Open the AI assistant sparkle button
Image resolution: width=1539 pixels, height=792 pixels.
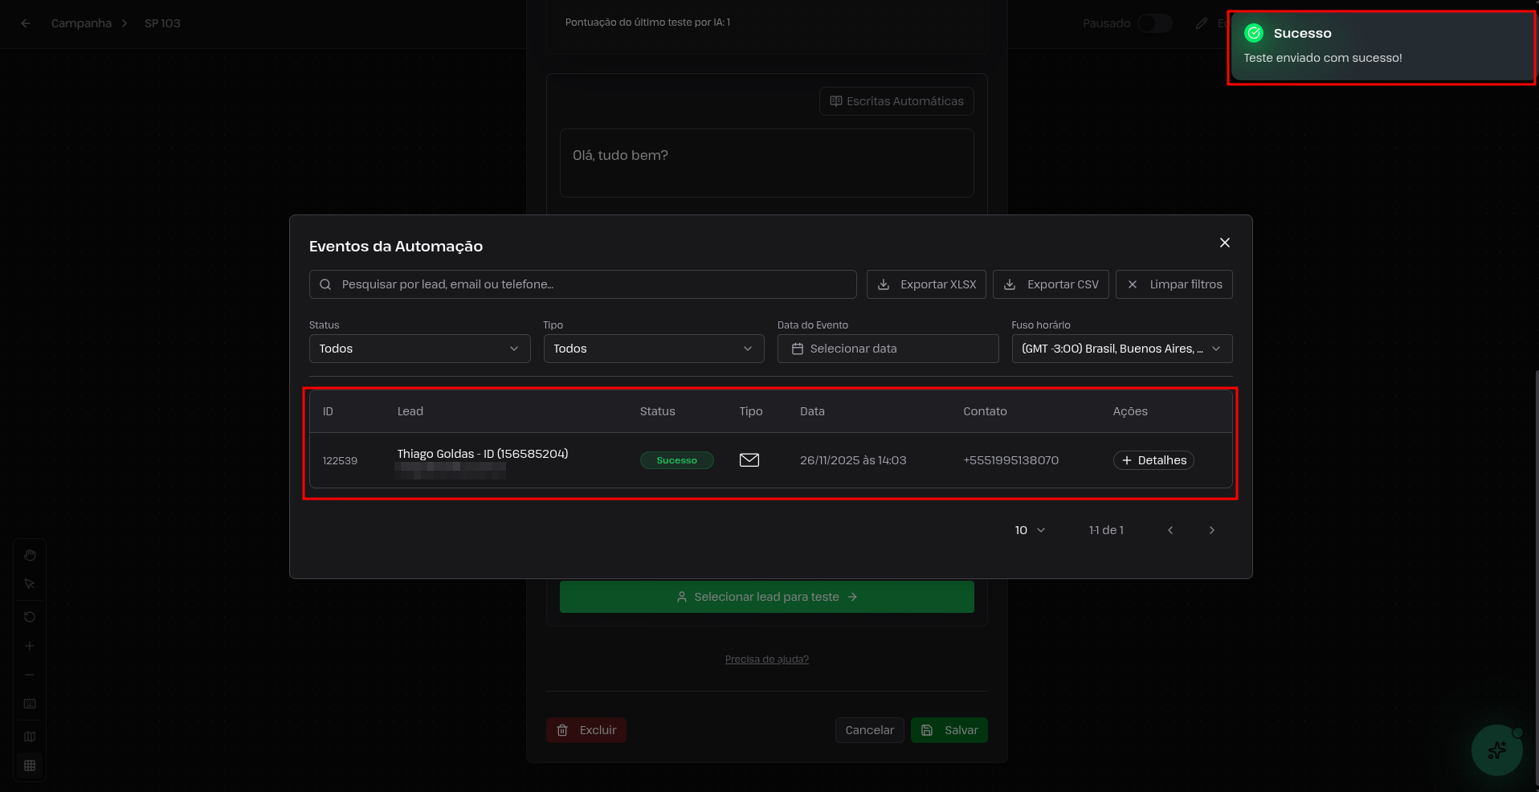(x=1496, y=750)
